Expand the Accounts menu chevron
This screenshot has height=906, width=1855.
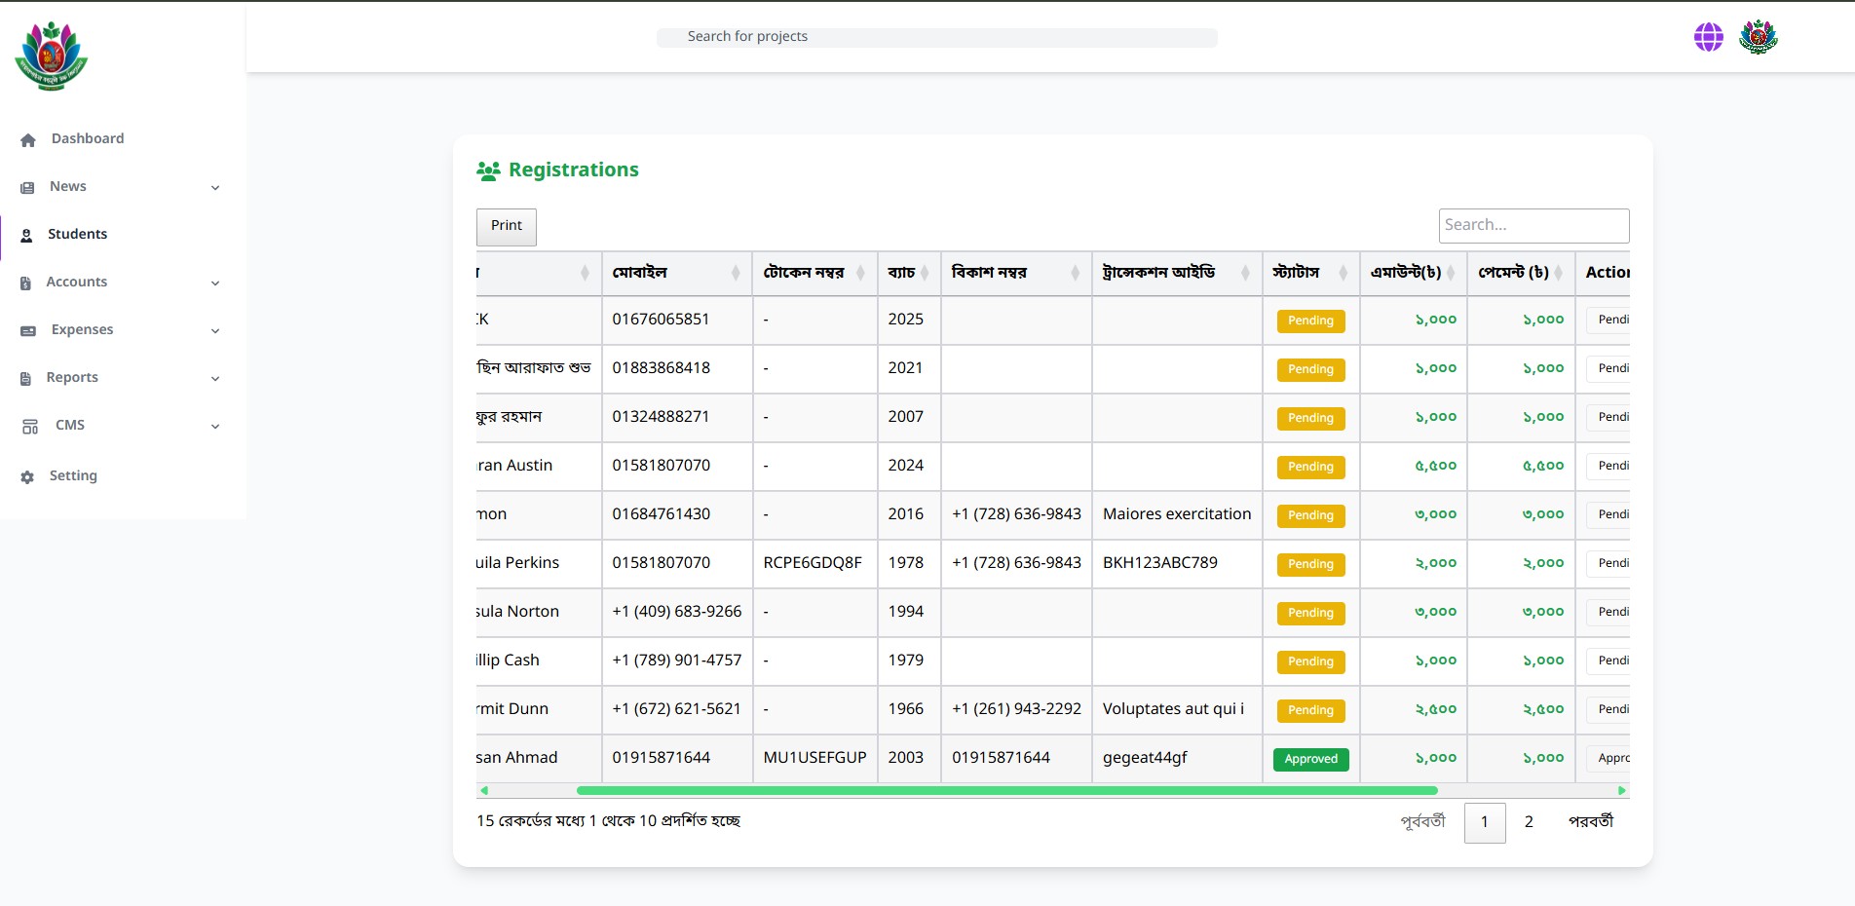215,283
